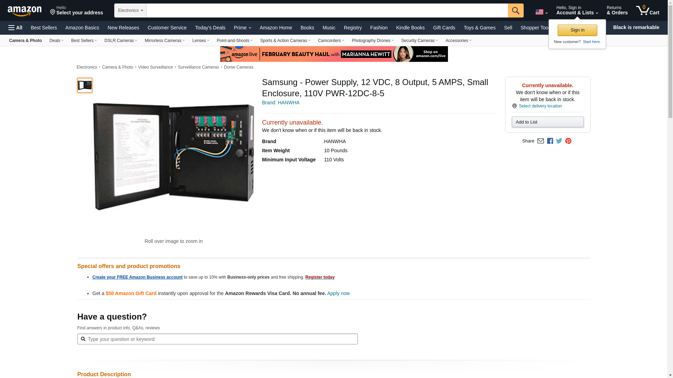Expand the Prime dropdown menu
The image size is (673, 378).
[x=242, y=28]
